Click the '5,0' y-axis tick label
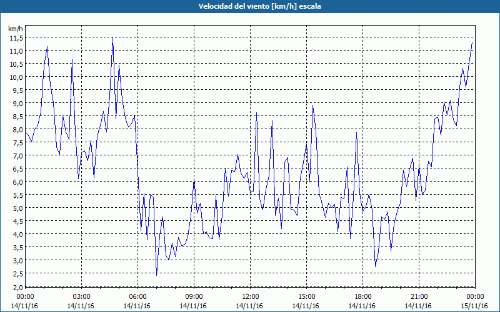The width and height of the screenshot is (500, 312). point(17,208)
